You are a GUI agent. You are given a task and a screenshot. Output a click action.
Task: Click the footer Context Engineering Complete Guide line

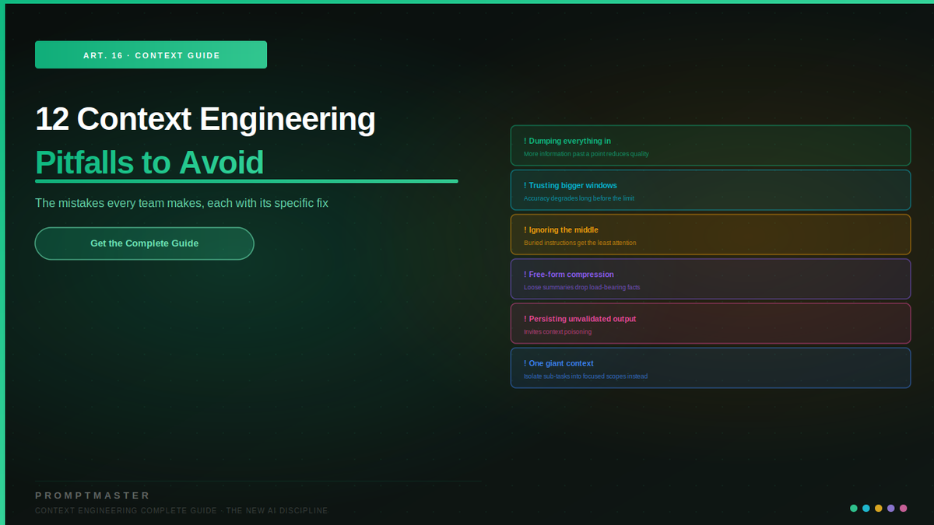(182, 511)
